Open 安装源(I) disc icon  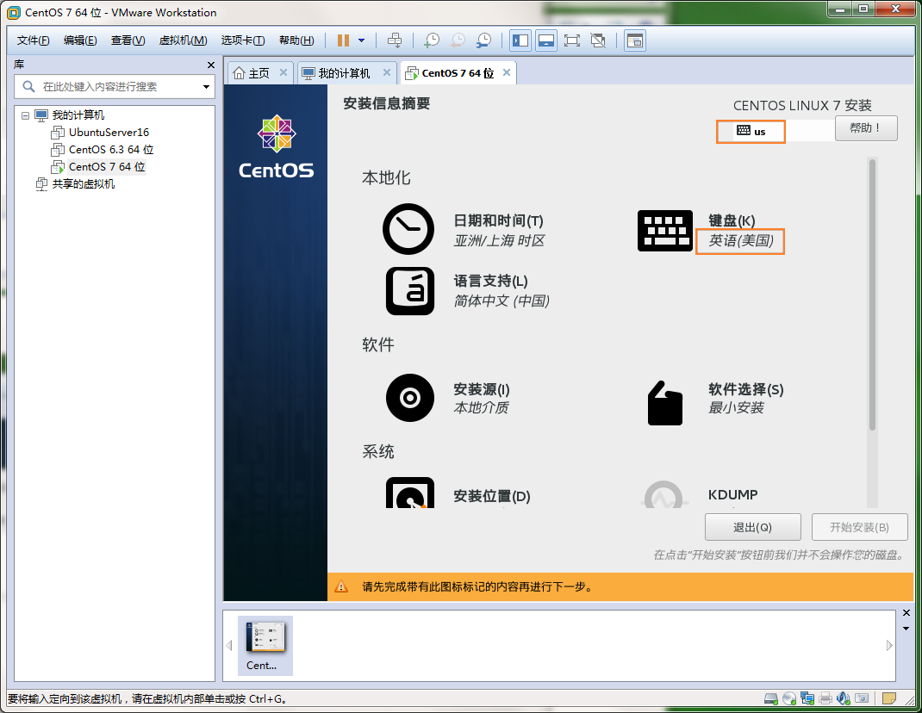coord(410,398)
